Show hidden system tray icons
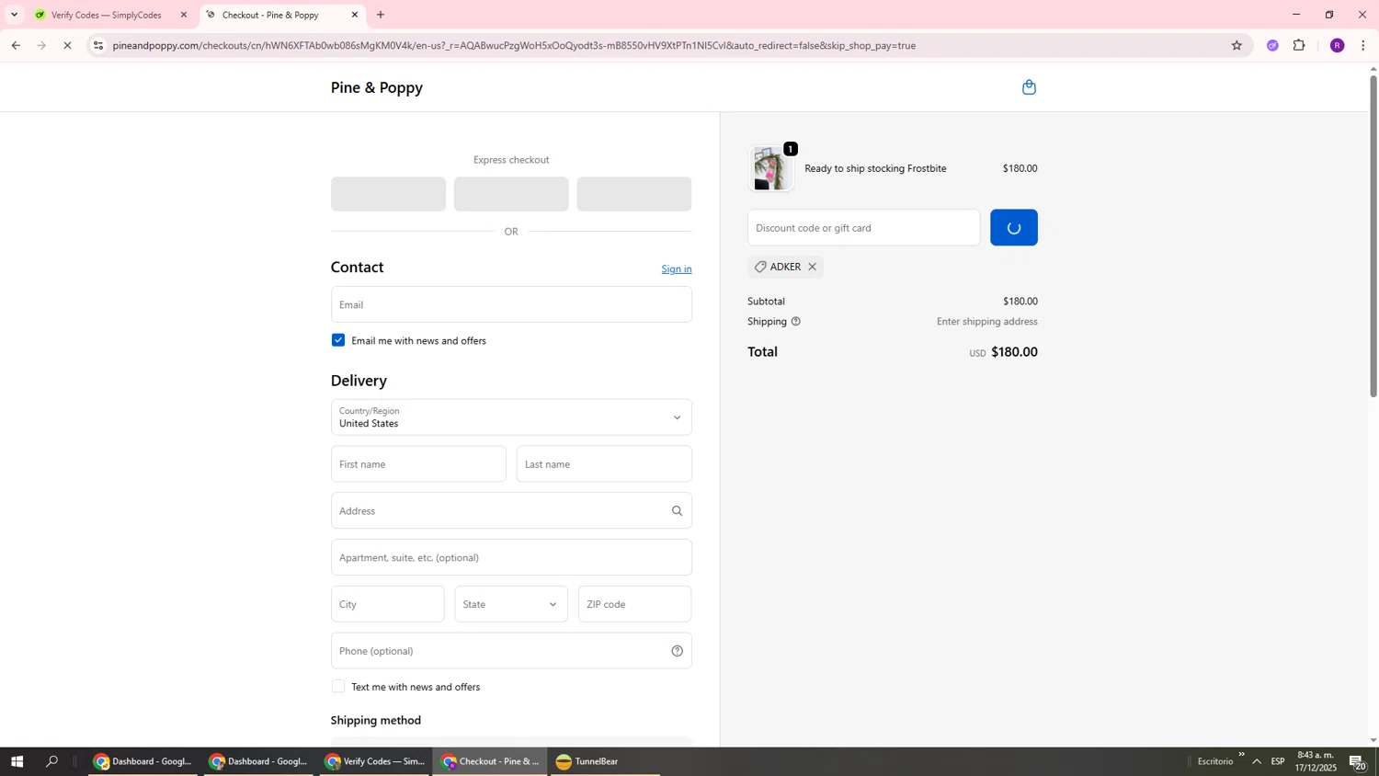Image resolution: width=1379 pixels, height=776 pixels. click(1257, 761)
